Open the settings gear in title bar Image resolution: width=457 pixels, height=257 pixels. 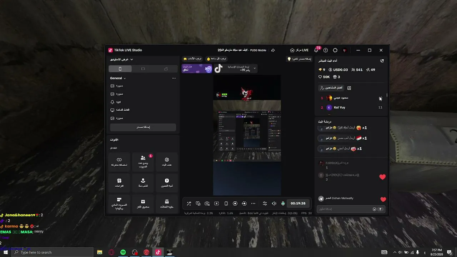tap(335, 50)
